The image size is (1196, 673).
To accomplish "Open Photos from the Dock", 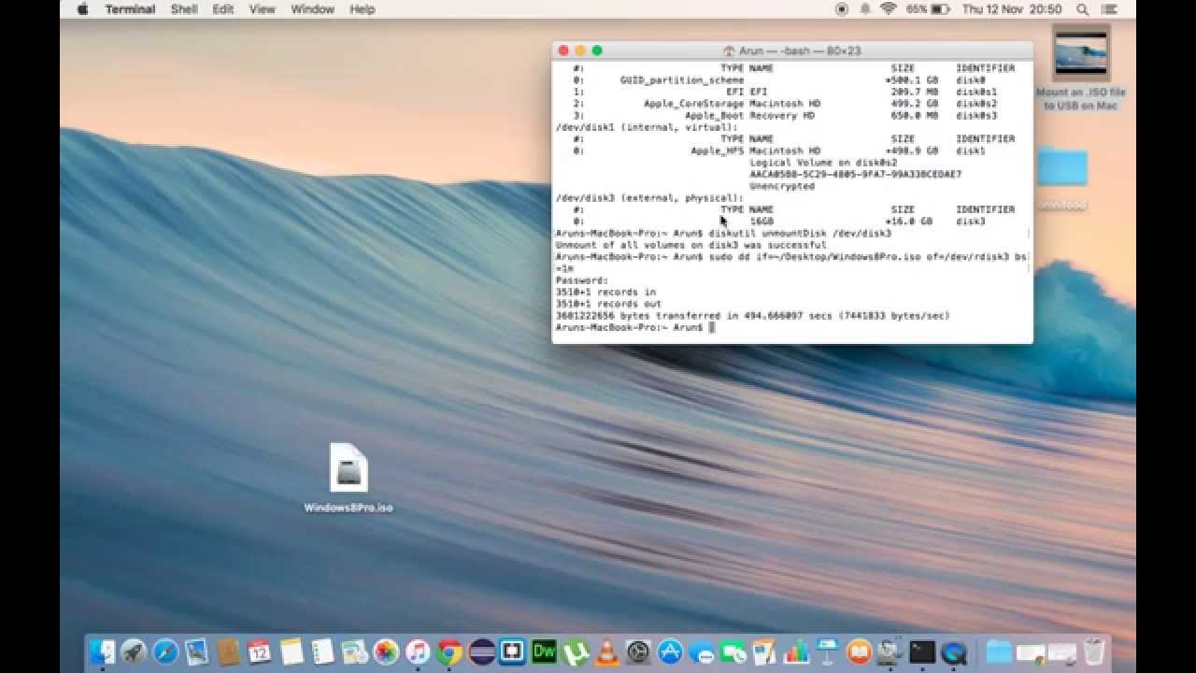I will (x=386, y=652).
